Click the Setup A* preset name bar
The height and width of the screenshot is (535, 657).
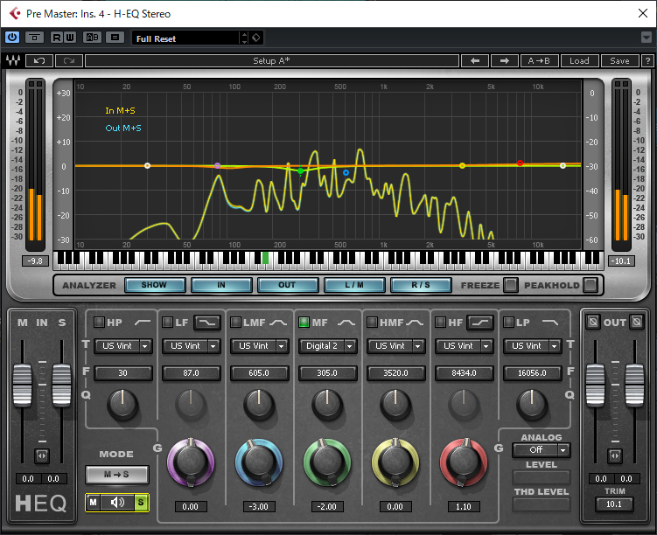(x=271, y=61)
